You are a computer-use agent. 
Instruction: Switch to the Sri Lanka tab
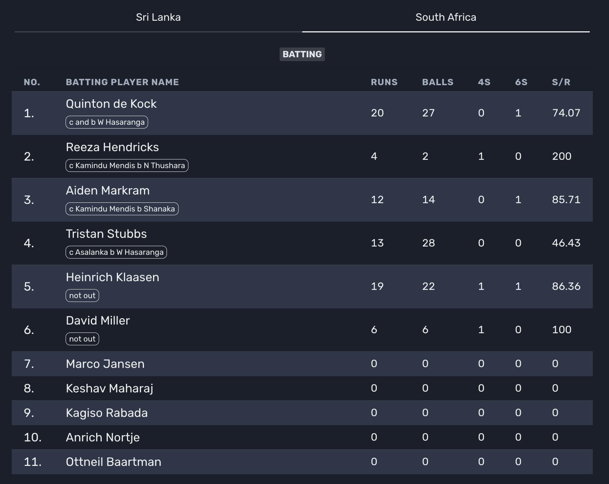[158, 17]
